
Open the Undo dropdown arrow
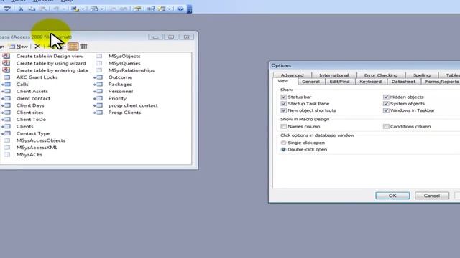coord(64,9)
